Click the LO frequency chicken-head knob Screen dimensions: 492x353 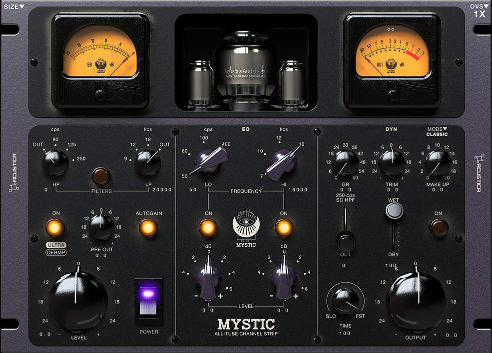209,162
